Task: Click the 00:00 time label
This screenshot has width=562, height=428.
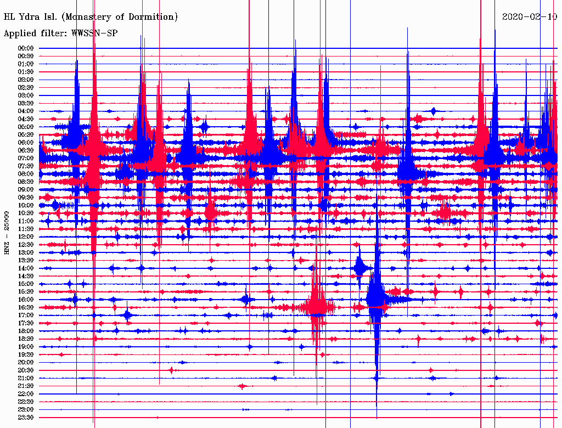Action: (26, 48)
